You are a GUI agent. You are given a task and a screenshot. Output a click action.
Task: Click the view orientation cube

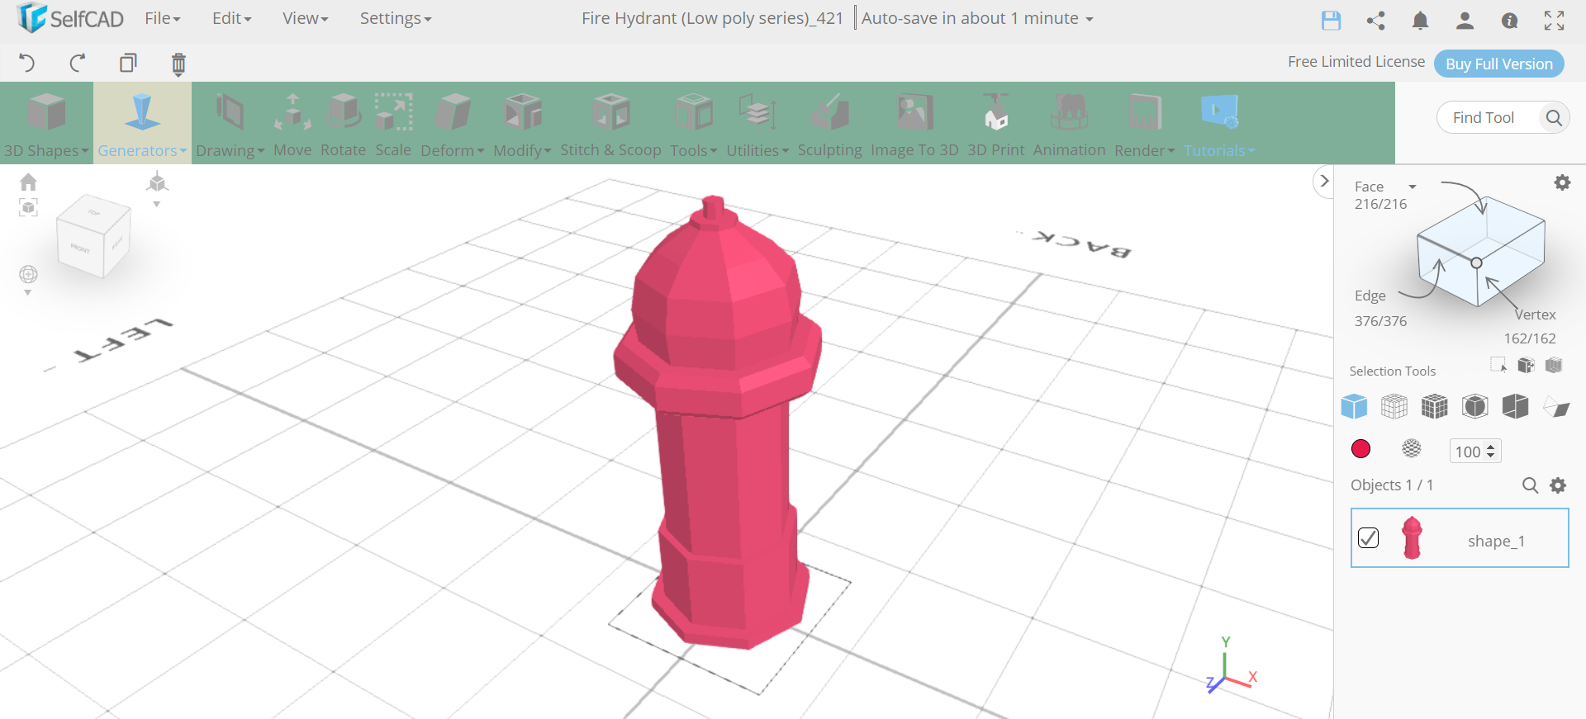93,235
